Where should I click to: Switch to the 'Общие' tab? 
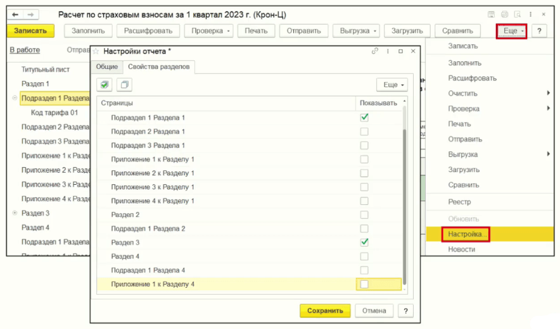(x=106, y=66)
